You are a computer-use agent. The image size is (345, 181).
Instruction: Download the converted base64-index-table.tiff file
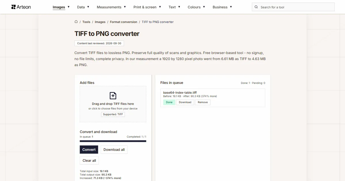(x=185, y=102)
